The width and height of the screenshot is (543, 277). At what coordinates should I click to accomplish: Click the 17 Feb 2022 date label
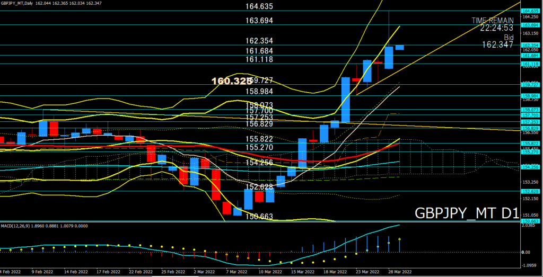(109, 272)
